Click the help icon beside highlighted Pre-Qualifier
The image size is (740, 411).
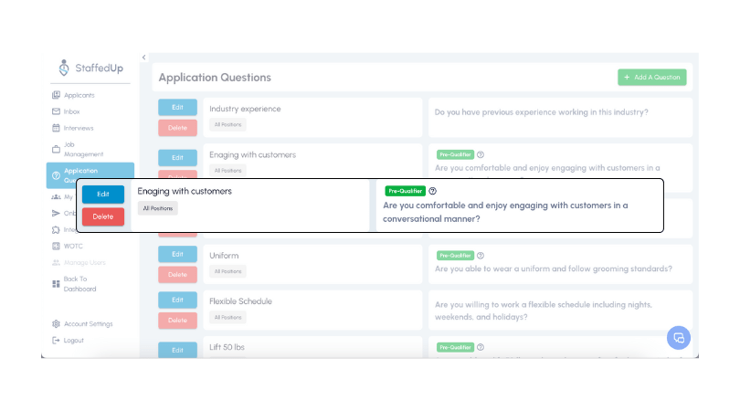(x=433, y=191)
